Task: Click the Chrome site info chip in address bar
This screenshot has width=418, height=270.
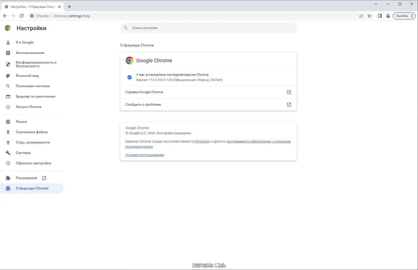Action: pyautogui.click(x=39, y=16)
